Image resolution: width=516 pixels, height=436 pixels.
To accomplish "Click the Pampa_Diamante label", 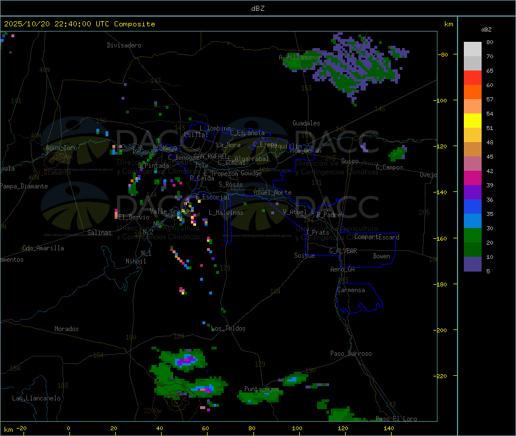I will click(x=24, y=186).
